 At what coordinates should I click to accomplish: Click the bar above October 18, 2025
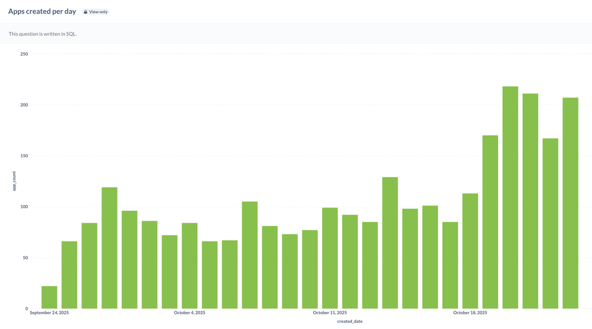[470, 252]
